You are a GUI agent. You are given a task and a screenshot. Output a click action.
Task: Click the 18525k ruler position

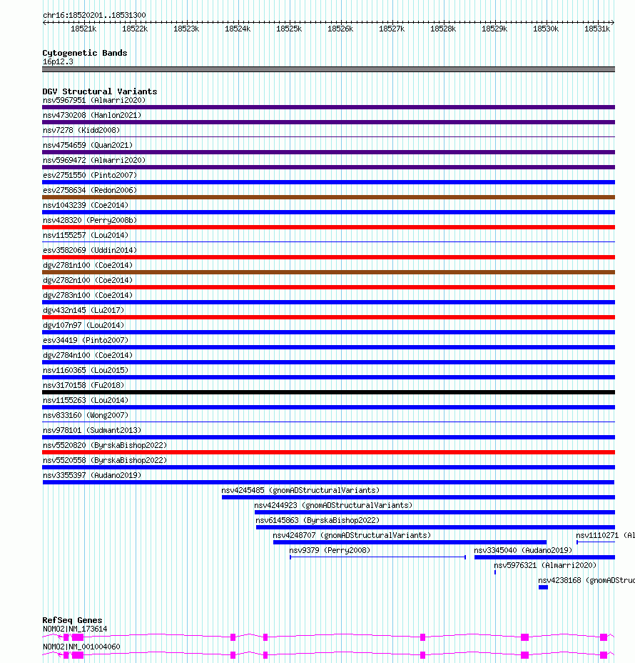289,29
